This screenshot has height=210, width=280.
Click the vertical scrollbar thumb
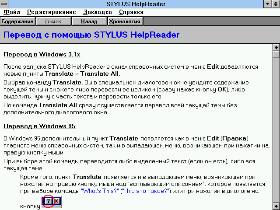276,54
